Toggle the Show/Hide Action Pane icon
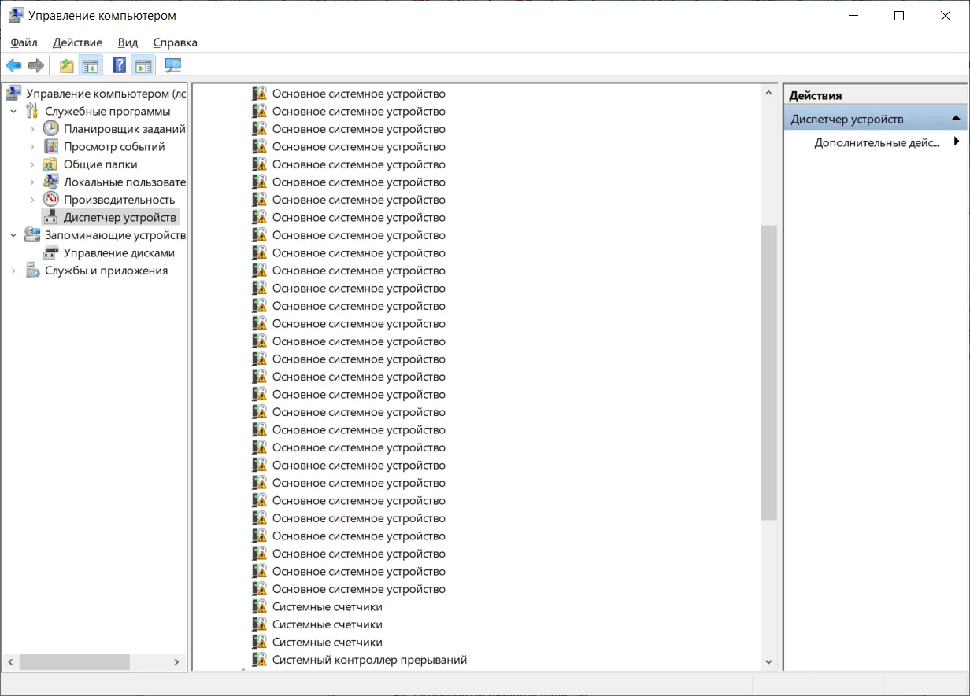970x696 pixels. pos(143,65)
